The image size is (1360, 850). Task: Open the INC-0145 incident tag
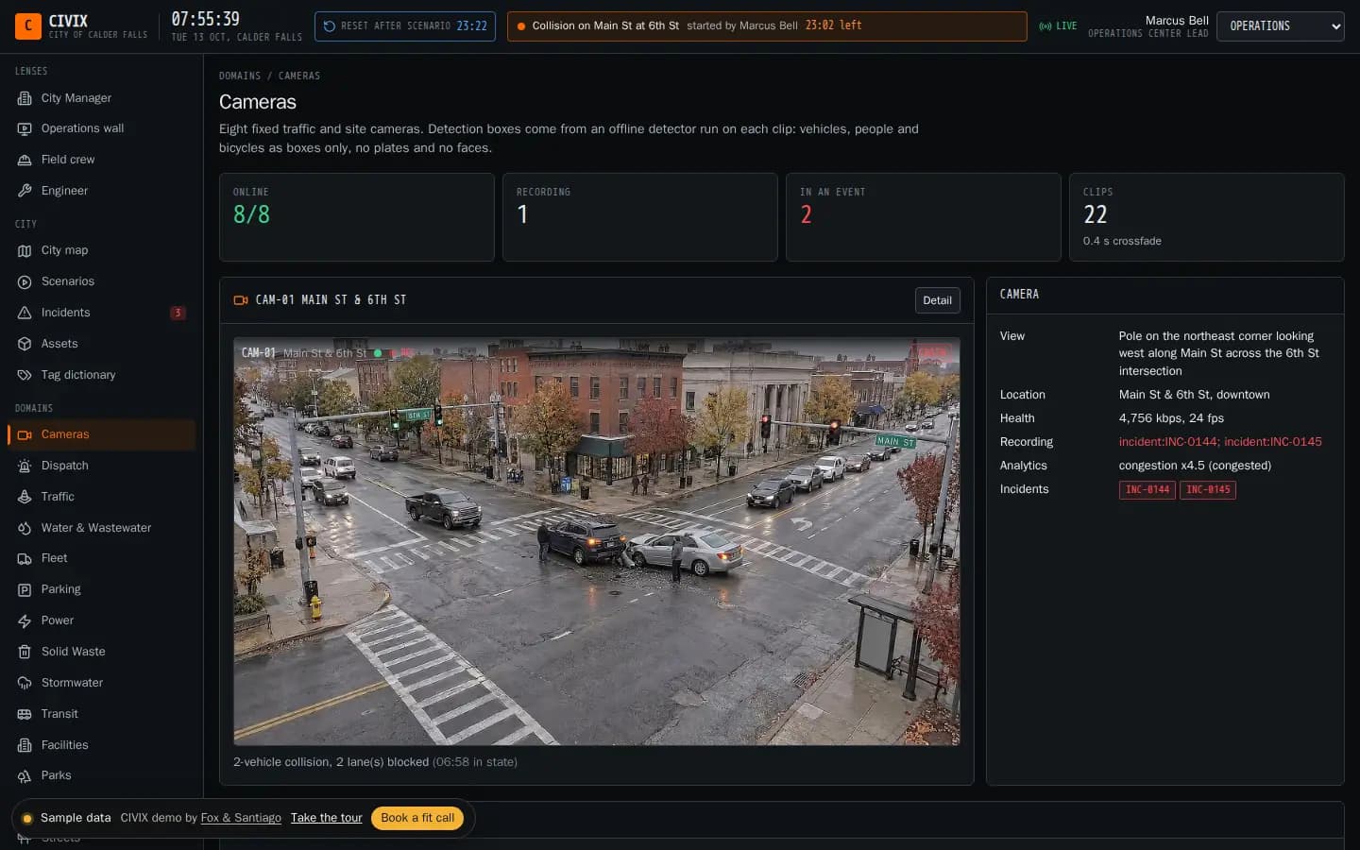pos(1208,490)
